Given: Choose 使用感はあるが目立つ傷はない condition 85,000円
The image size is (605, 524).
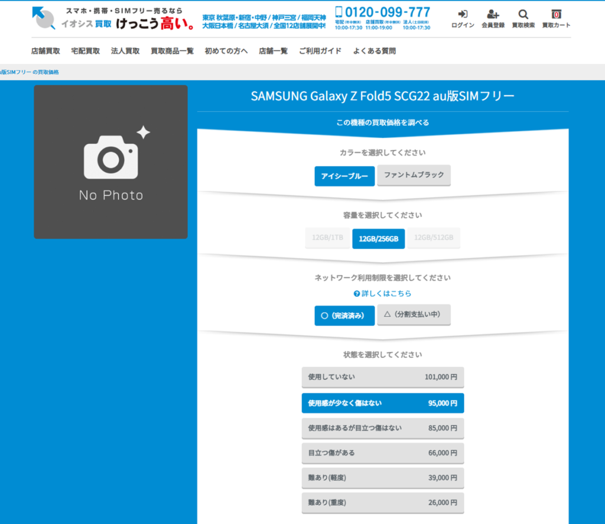Looking at the screenshot, I should (383, 428).
